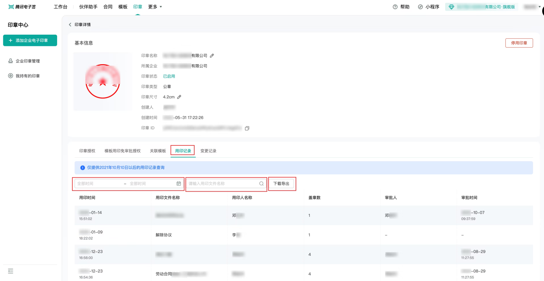Screen dimensions: 544x281
Task: Click the 已启用 status text
Action: tap(169, 76)
